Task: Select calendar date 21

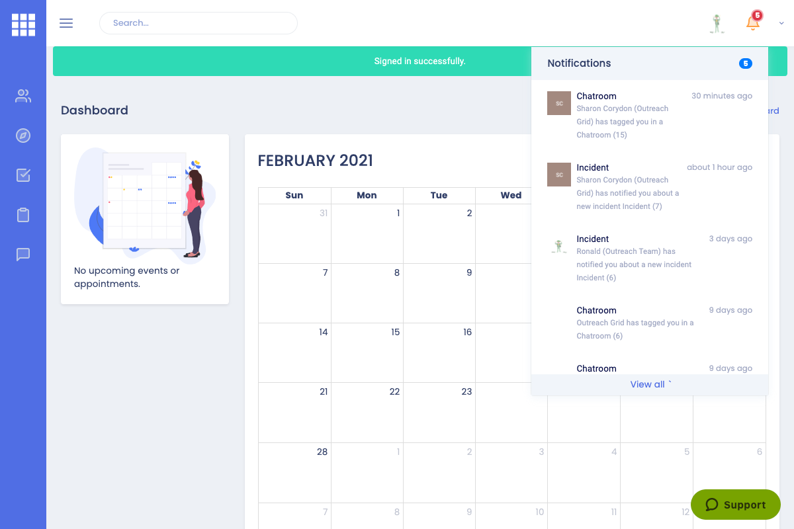Action: click(x=294, y=413)
